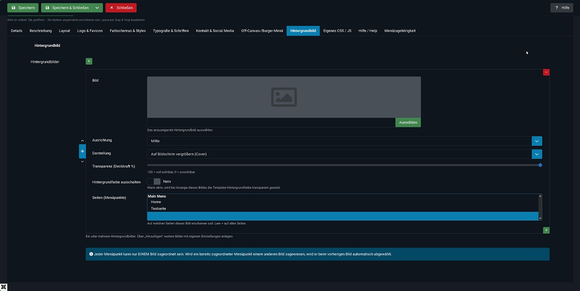This screenshot has width=580, height=291.
Task: Open the Eigenes CSS / JS tab
Action: point(337,30)
